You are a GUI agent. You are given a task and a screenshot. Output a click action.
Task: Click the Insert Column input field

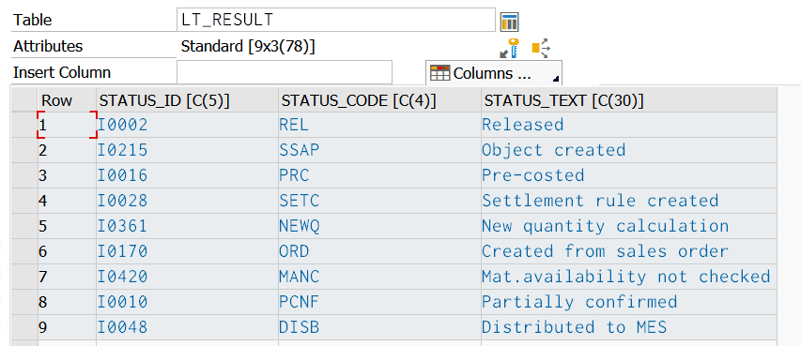[285, 72]
